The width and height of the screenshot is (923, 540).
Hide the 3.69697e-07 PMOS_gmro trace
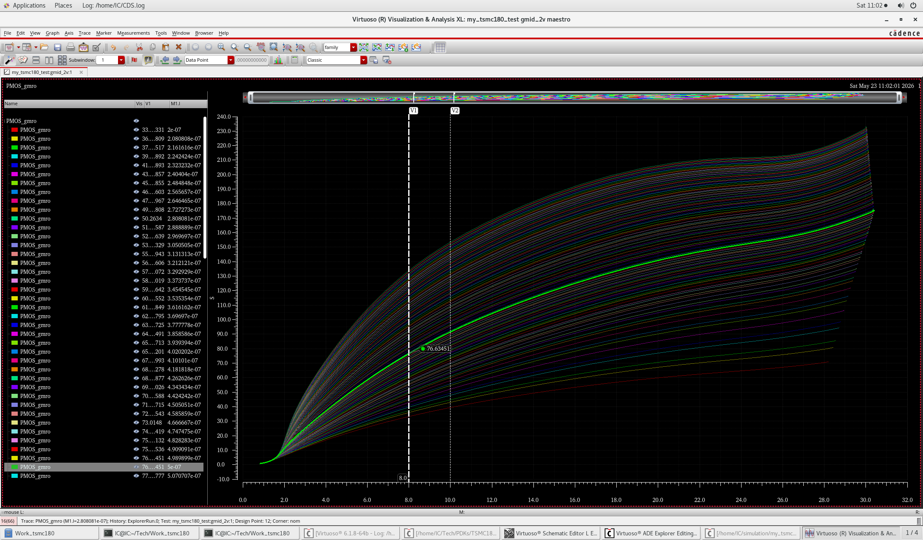[136, 316]
